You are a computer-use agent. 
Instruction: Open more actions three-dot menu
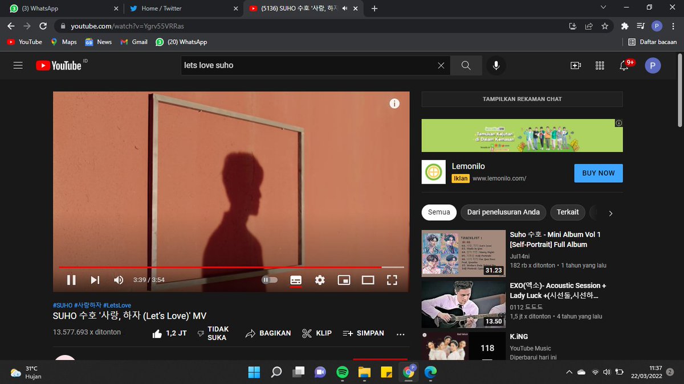pos(400,334)
